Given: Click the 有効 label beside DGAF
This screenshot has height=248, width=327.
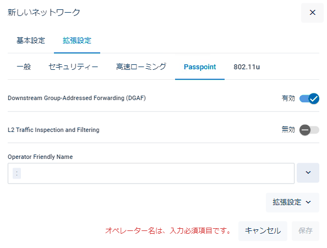Looking at the screenshot, I should 288,98.
